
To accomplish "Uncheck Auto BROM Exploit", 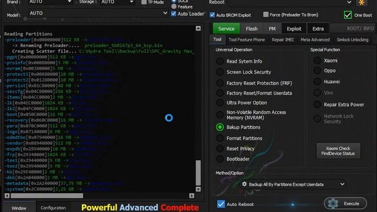I will [212, 15].
